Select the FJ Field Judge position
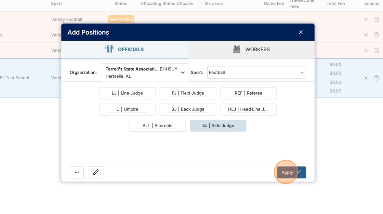 pyautogui.click(x=188, y=93)
